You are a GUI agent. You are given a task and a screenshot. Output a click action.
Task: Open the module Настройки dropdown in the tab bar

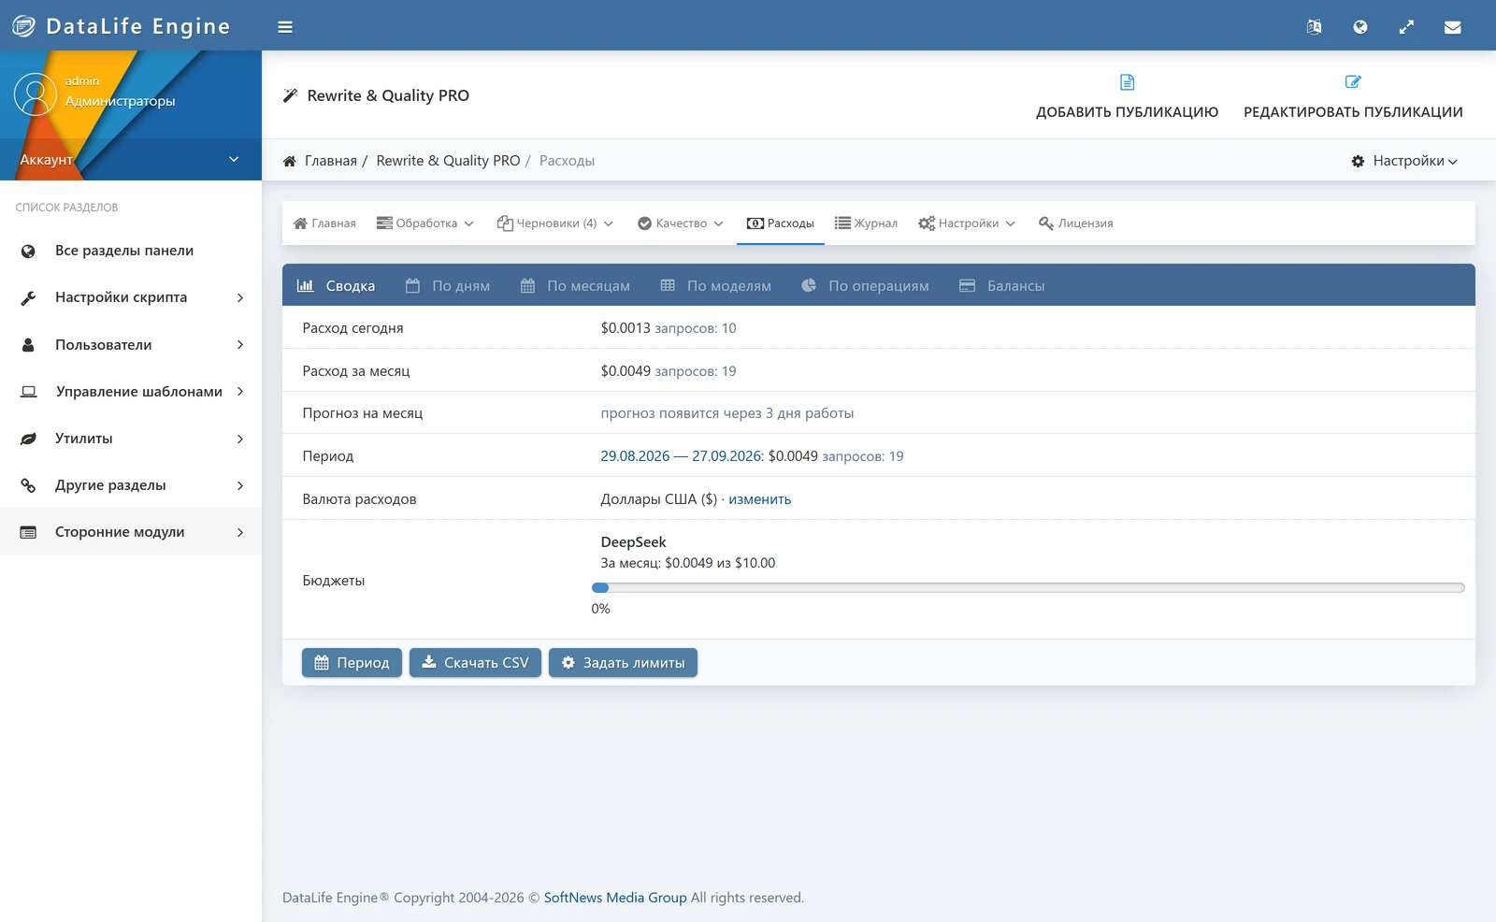tap(967, 223)
